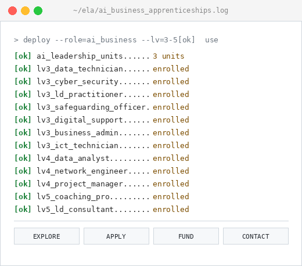Viewport: 302px width, 266px height.
Task: Click the lv5_ld_consultant entry
Action: [x=102, y=210]
